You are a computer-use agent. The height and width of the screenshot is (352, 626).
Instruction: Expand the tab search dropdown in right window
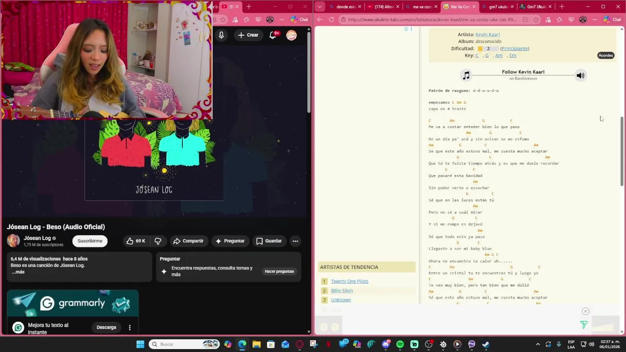[319, 7]
